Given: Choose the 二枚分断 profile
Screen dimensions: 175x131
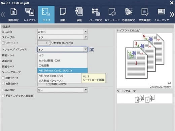Looking at the screenshot, I should [x=63, y=65].
